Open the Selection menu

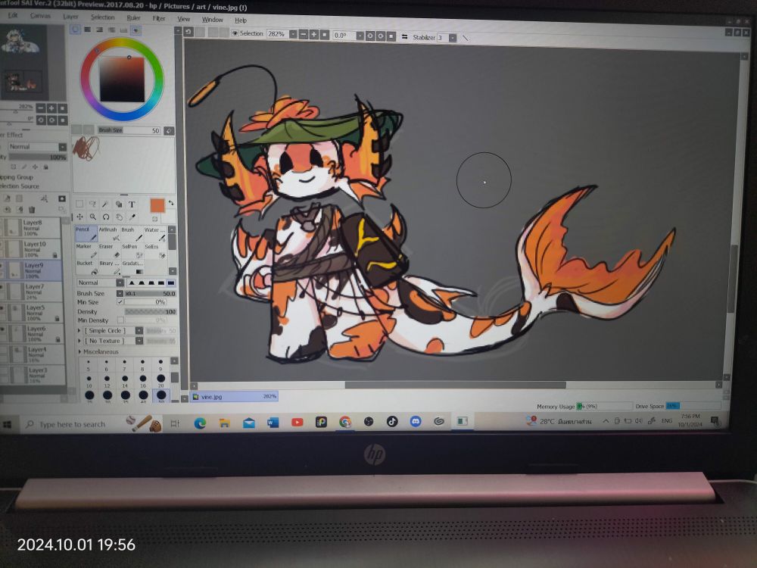[103, 17]
